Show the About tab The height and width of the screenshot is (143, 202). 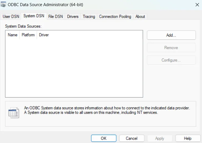click(x=140, y=16)
